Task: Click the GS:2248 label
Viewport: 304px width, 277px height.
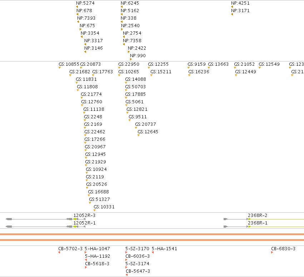Action: click(93, 117)
